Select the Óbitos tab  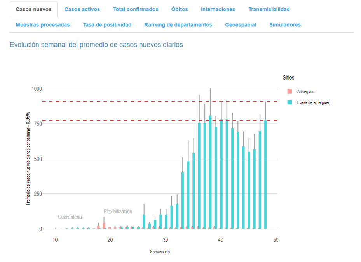pyautogui.click(x=180, y=9)
